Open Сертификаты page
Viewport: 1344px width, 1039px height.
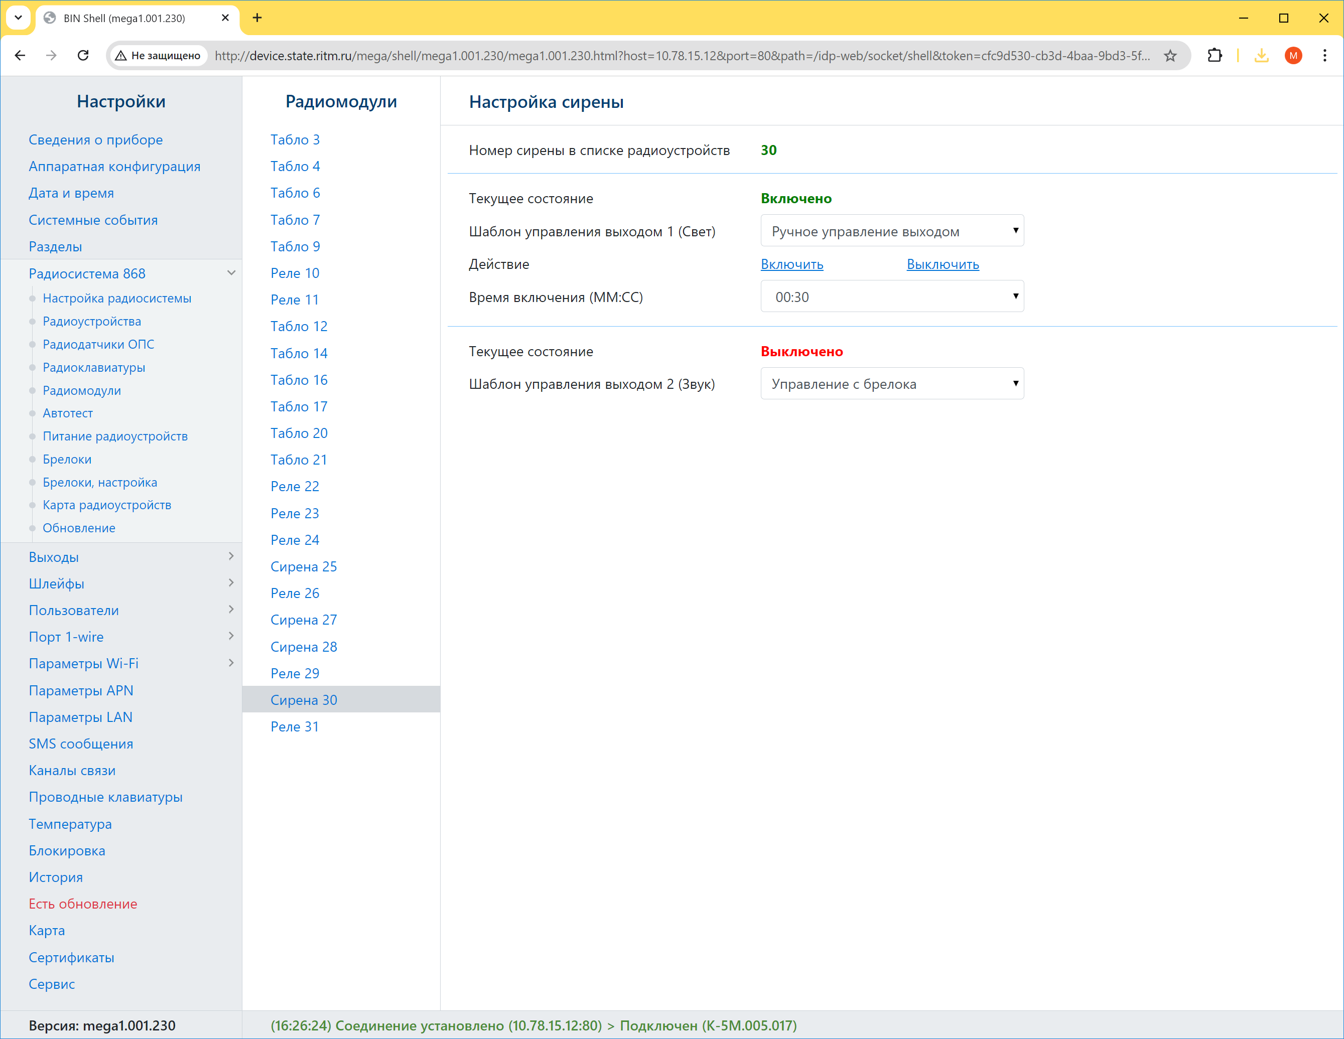71,957
